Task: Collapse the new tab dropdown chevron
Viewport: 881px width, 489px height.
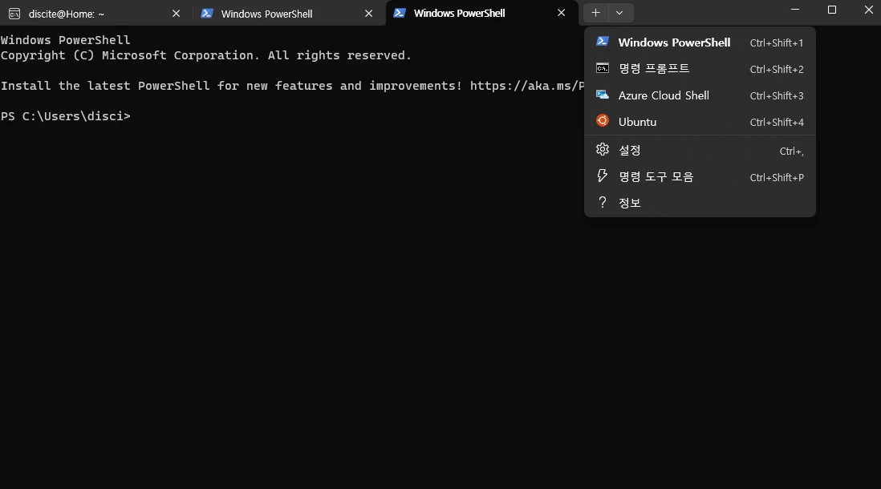Action: click(619, 13)
